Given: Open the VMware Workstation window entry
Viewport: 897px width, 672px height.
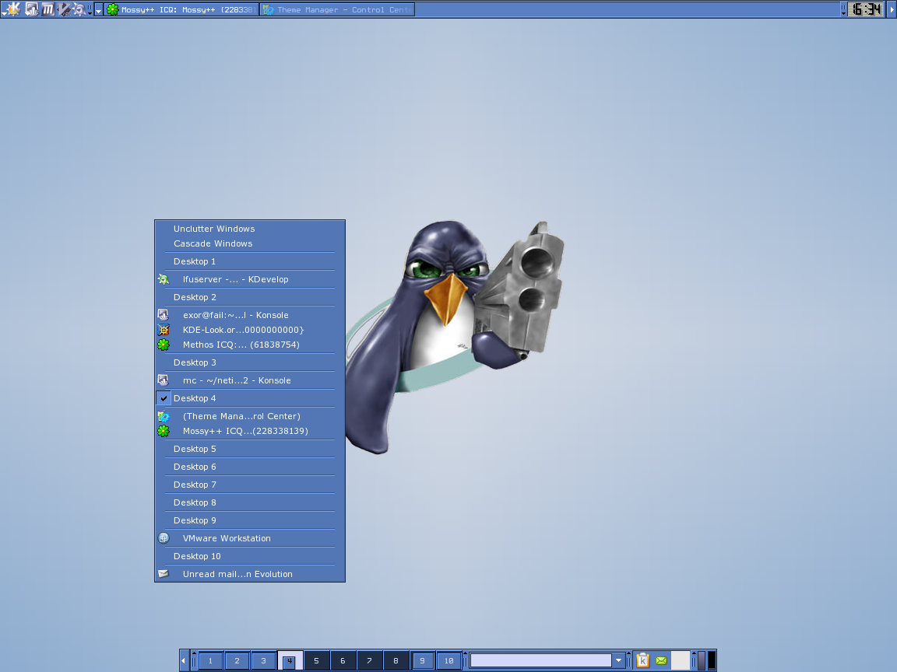Looking at the screenshot, I should (x=250, y=538).
